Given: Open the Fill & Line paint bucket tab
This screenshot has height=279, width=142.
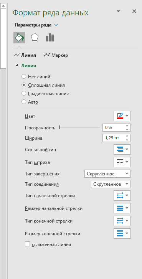Looking at the screenshot, I should 19,38.
